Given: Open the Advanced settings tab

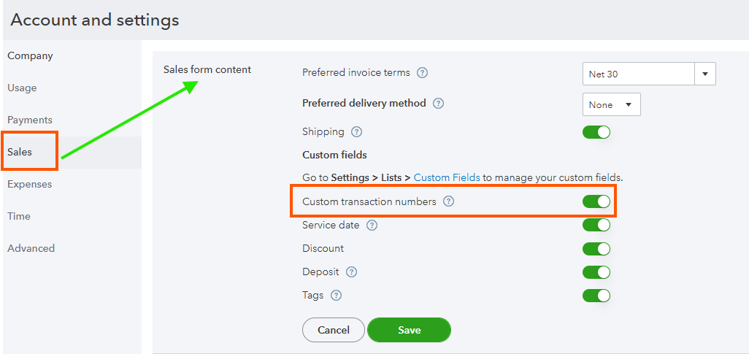Looking at the screenshot, I should click(31, 248).
